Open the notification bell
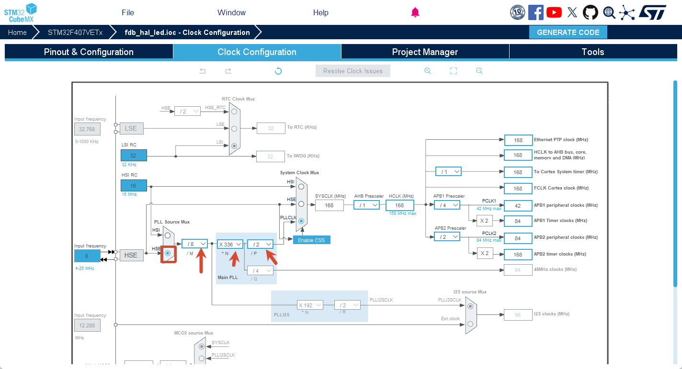Image resolution: width=682 pixels, height=369 pixels. [x=415, y=12]
